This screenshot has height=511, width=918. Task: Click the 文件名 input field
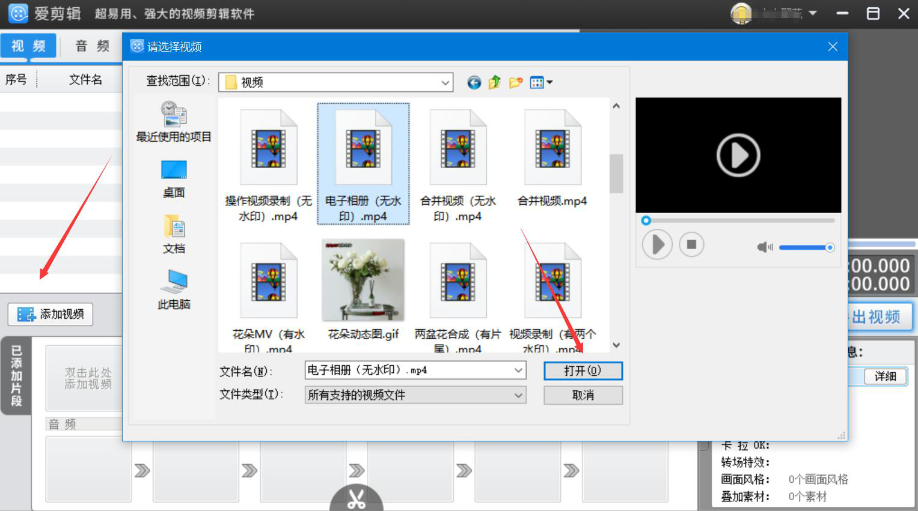[415, 370]
